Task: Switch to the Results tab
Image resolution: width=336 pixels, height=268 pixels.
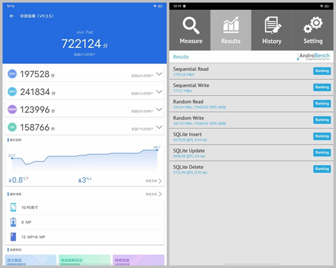Action: pos(231,30)
